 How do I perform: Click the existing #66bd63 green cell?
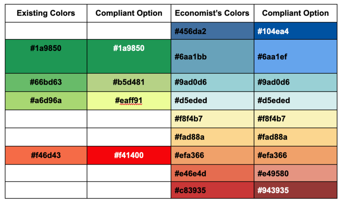46,82
